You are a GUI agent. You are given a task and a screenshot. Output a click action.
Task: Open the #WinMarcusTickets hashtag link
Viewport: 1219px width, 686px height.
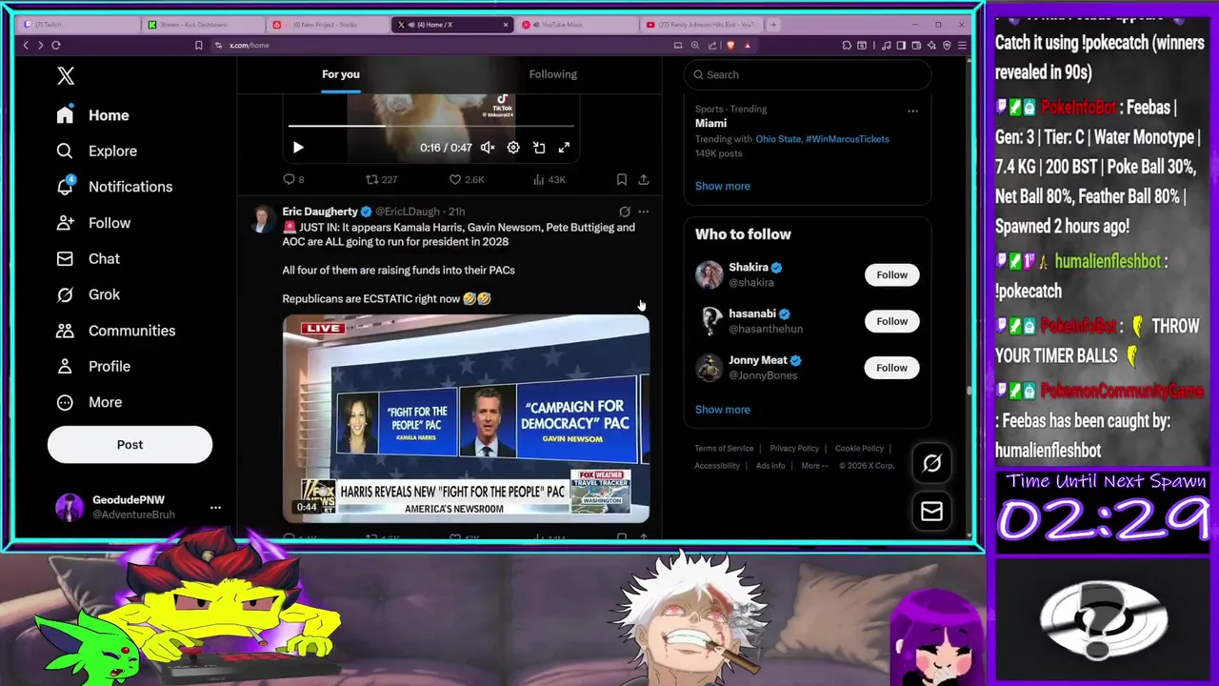pos(848,139)
